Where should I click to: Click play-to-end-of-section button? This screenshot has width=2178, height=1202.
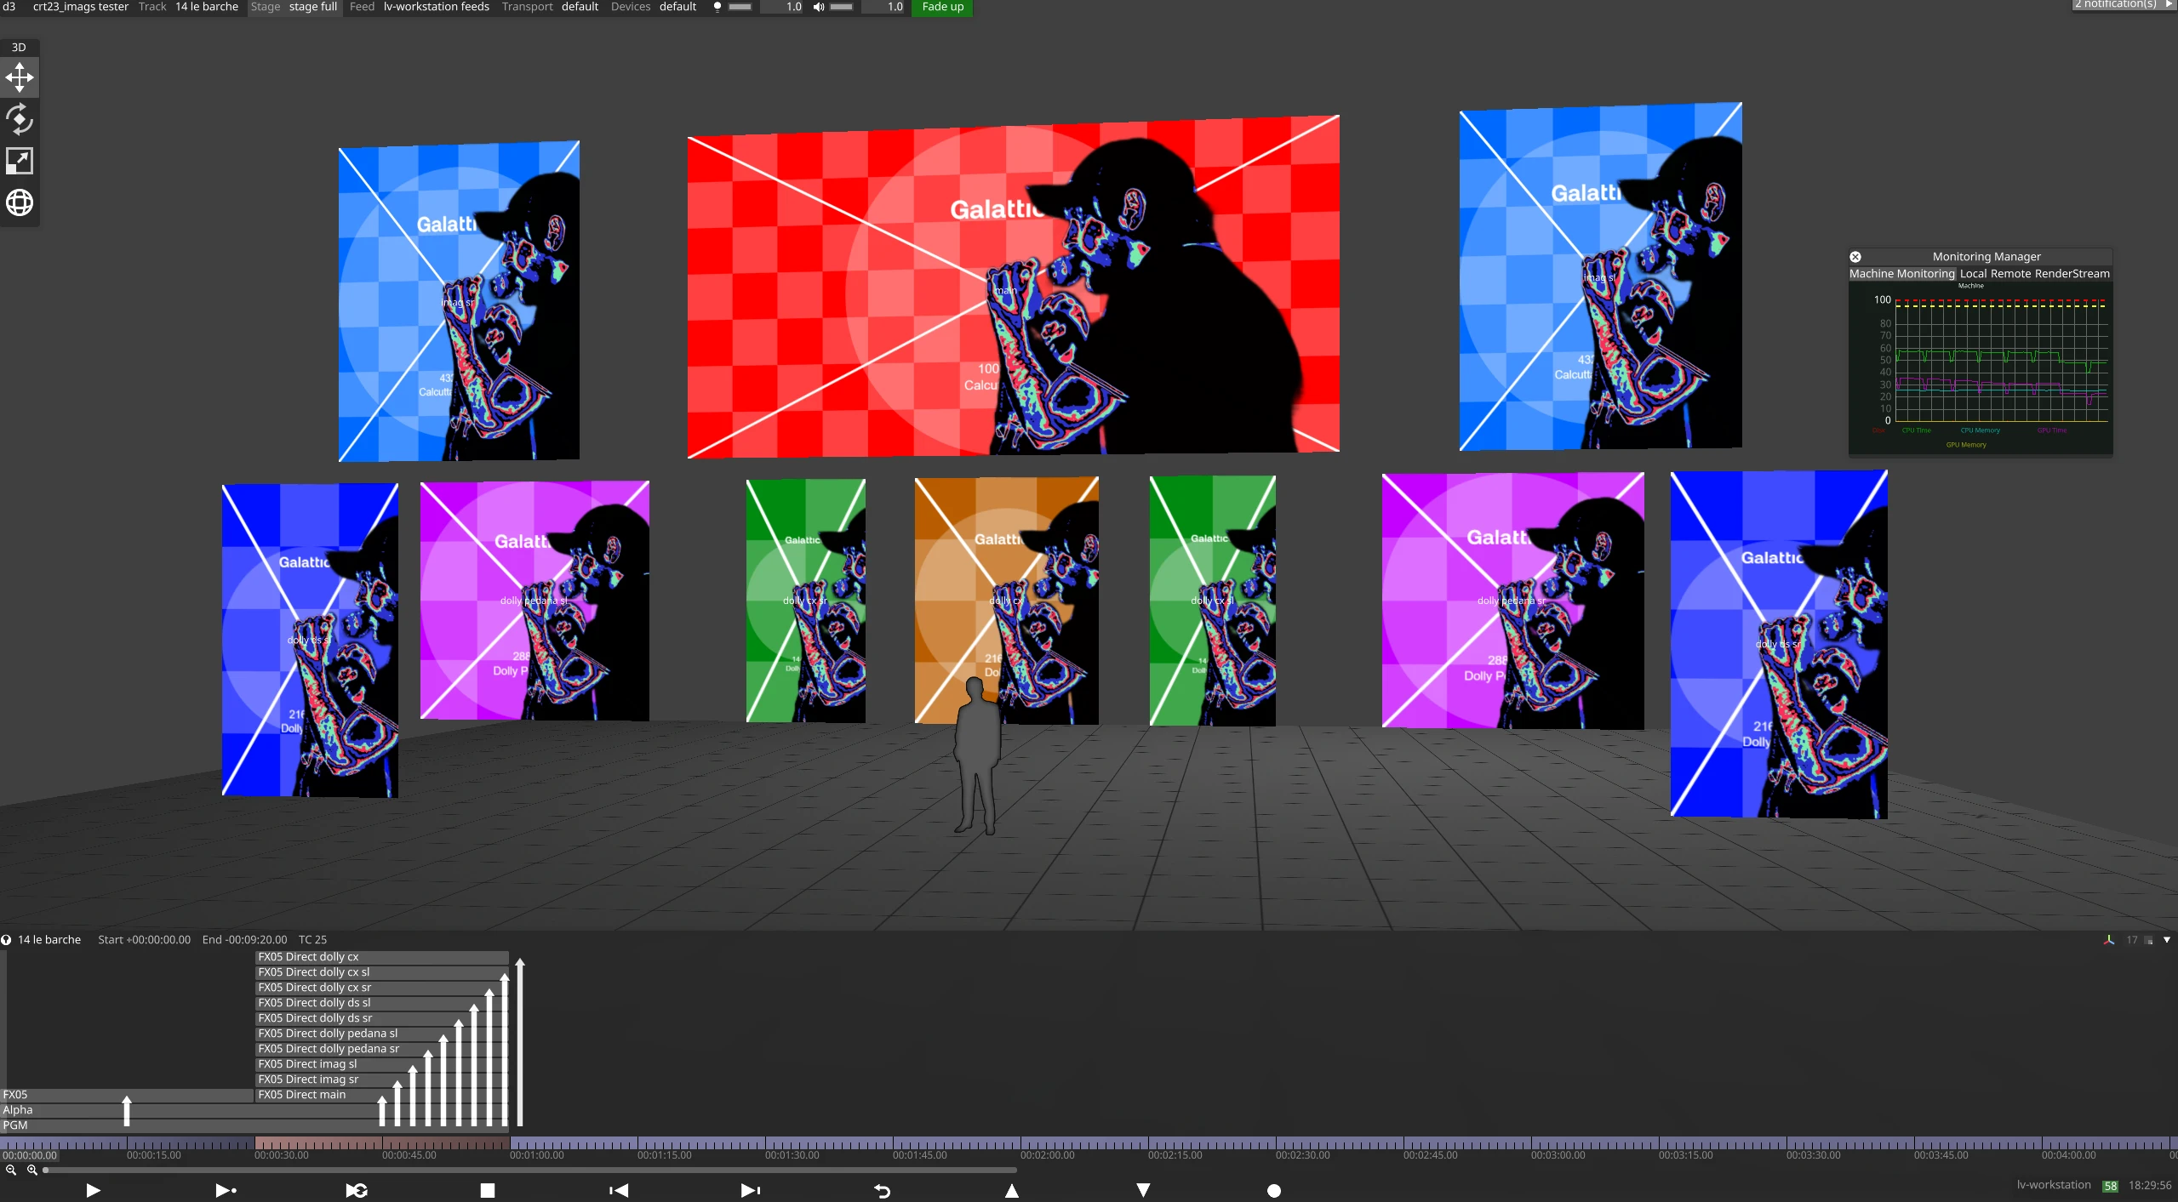226,1190
